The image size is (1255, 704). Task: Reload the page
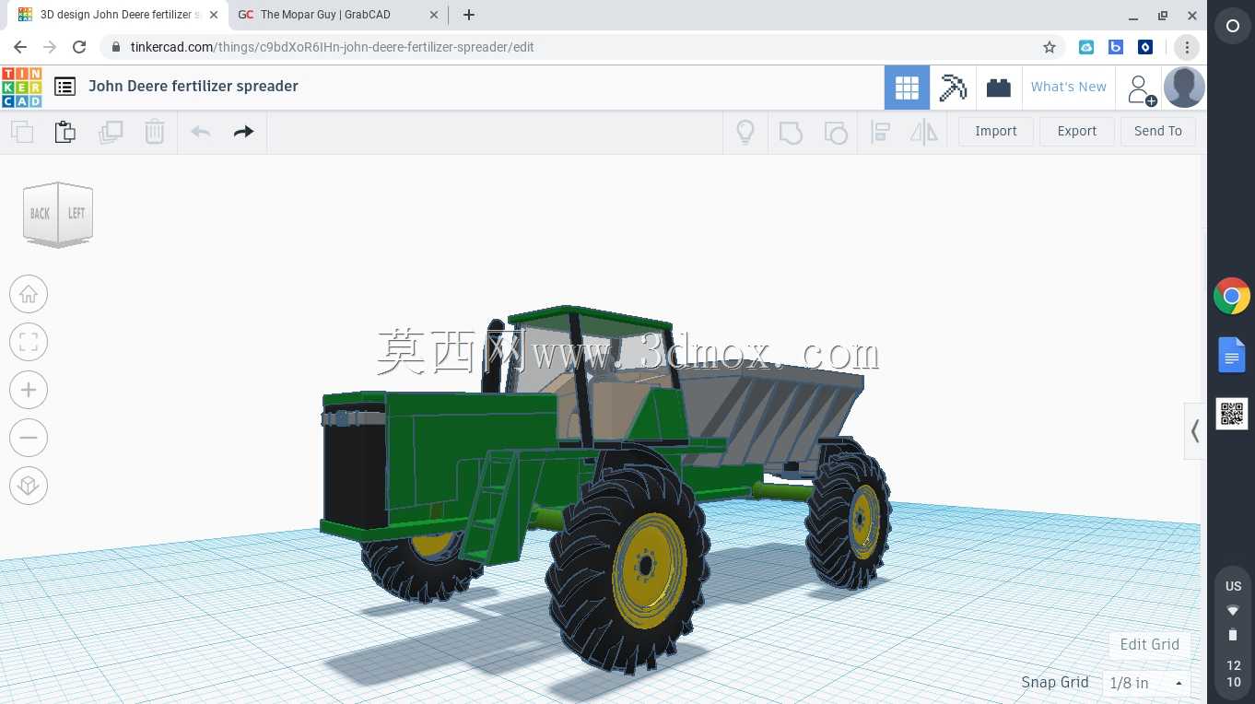[79, 47]
